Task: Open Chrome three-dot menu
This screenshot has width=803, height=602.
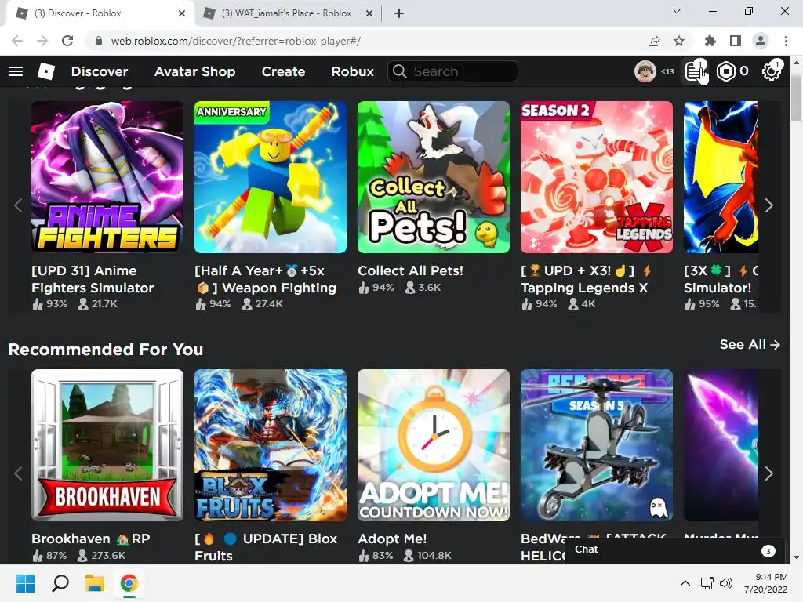Action: click(x=786, y=41)
